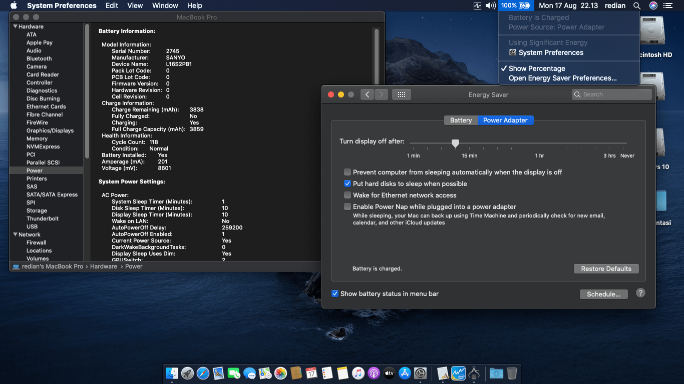Image resolution: width=684 pixels, height=384 pixels.
Task: Open Apple TV app in Dock
Action: click(x=389, y=373)
